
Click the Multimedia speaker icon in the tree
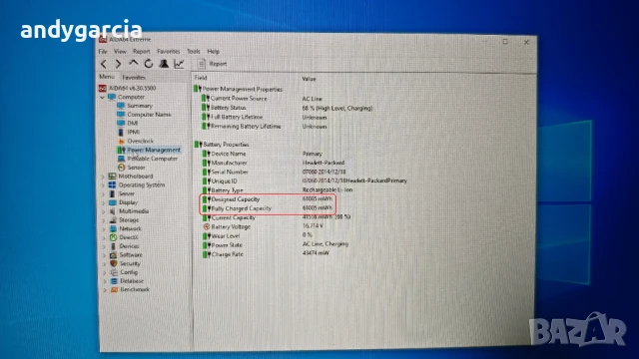pyautogui.click(x=113, y=211)
